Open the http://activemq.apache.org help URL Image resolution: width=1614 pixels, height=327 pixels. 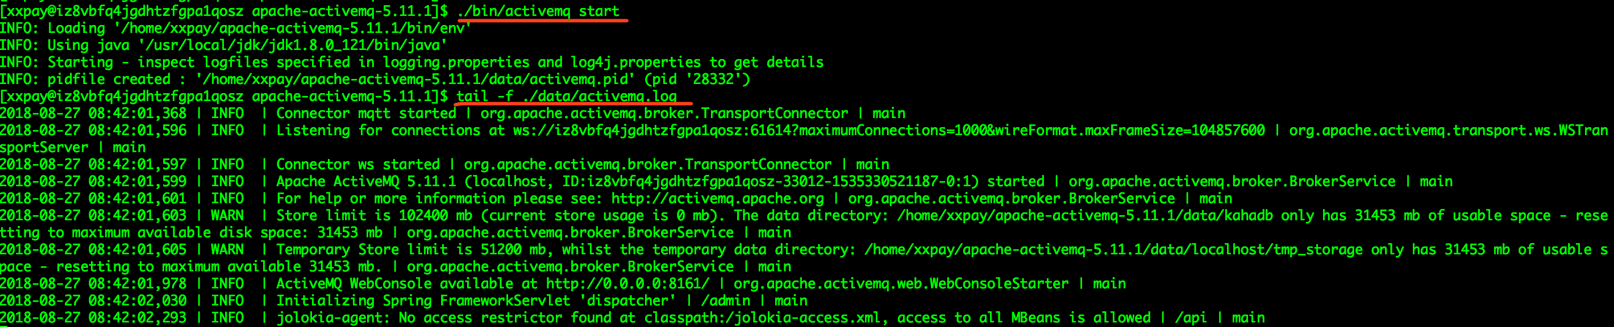coord(717,199)
